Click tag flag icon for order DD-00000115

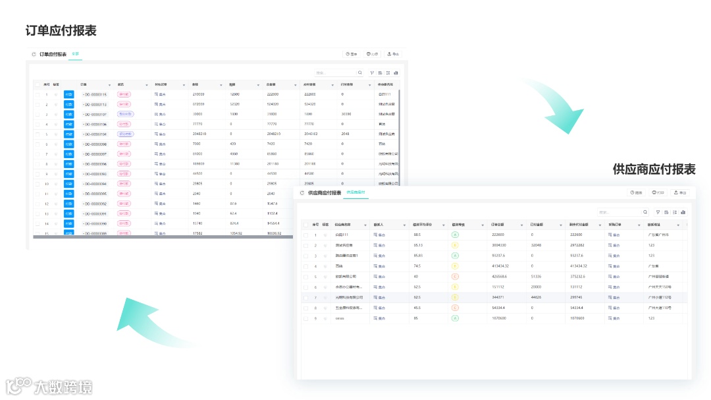coord(56,94)
